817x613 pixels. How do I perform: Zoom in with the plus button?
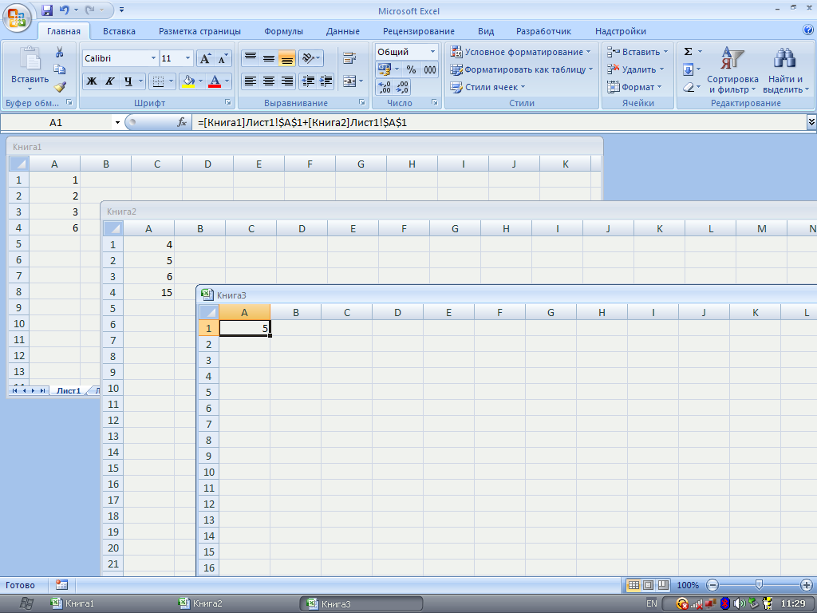tap(806, 585)
